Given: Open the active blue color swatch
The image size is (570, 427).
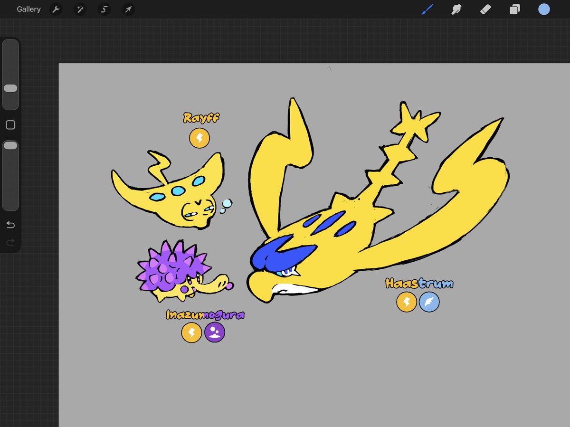Looking at the screenshot, I should coord(544,9).
